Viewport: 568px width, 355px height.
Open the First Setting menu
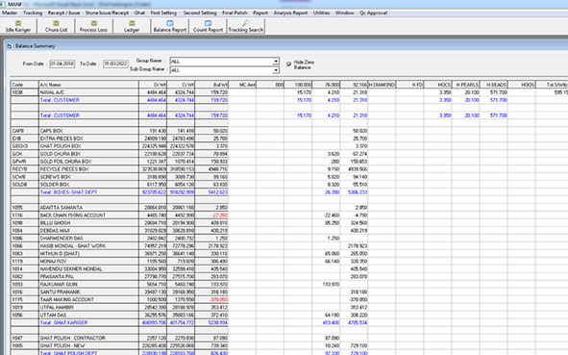point(163,13)
